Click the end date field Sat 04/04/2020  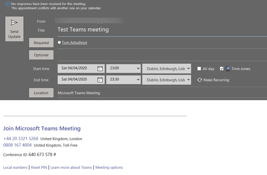(x=81, y=80)
